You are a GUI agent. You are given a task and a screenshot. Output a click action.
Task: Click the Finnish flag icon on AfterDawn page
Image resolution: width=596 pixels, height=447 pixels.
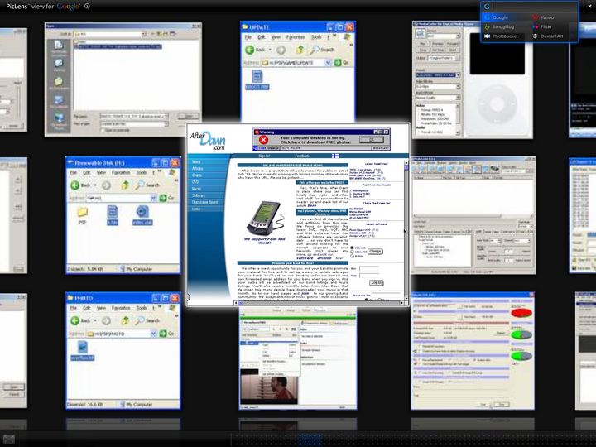tap(335, 156)
